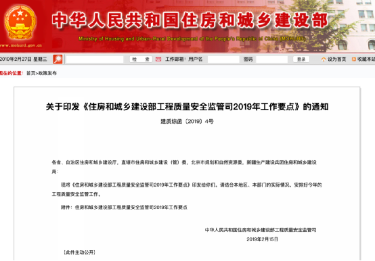Click the set-as-homepage house icon
This screenshot has height=261, width=375.
(324, 60)
